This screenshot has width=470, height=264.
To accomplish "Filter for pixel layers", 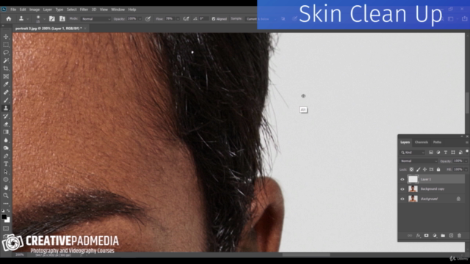I will click(431, 153).
